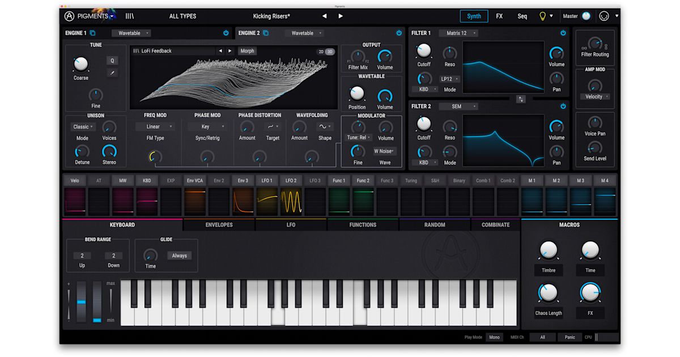This screenshot has height=357, width=680.
Task: Open the Combinate tab
Action: (x=496, y=225)
